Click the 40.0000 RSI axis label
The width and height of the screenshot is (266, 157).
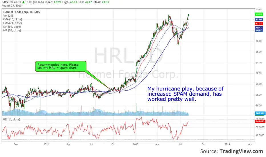point(260,135)
